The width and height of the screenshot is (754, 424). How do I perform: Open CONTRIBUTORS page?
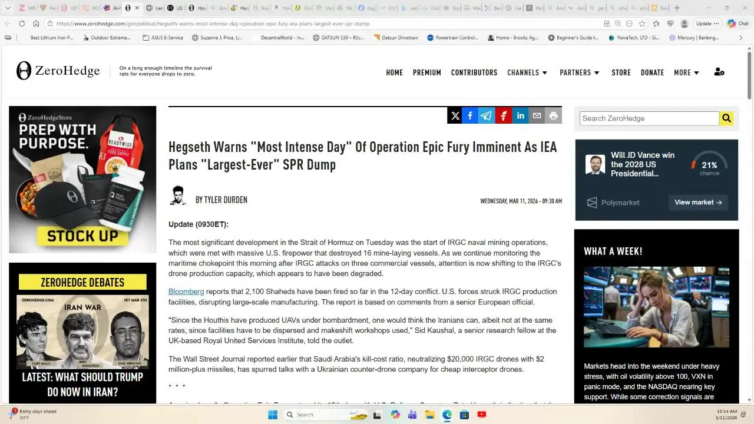pyautogui.click(x=474, y=72)
